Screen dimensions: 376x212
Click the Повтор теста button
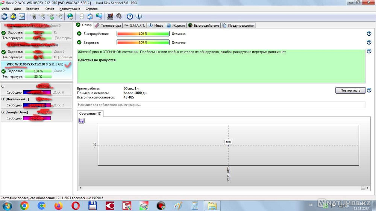point(350,91)
